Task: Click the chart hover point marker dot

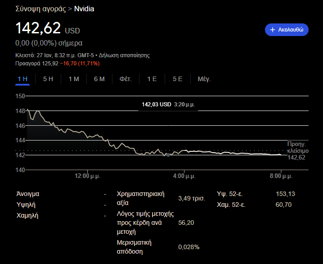Action: [x=168, y=155]
